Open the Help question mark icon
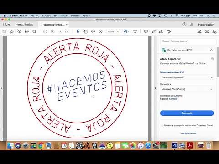This screenshot has width=219, height=164. tap(184, 24)
